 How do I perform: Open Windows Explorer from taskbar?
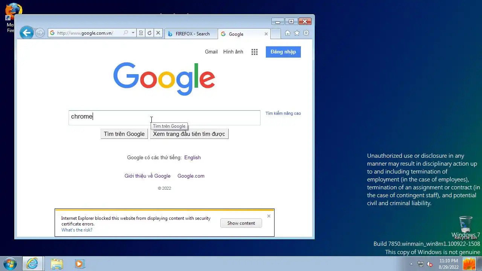tap(57, 263)
